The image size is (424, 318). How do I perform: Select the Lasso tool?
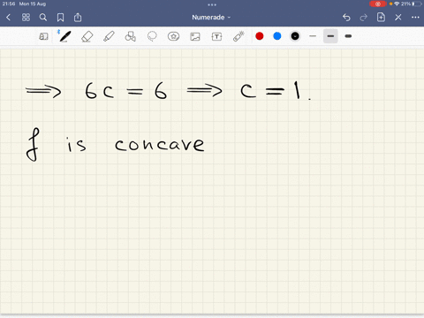tap(152, 36)
